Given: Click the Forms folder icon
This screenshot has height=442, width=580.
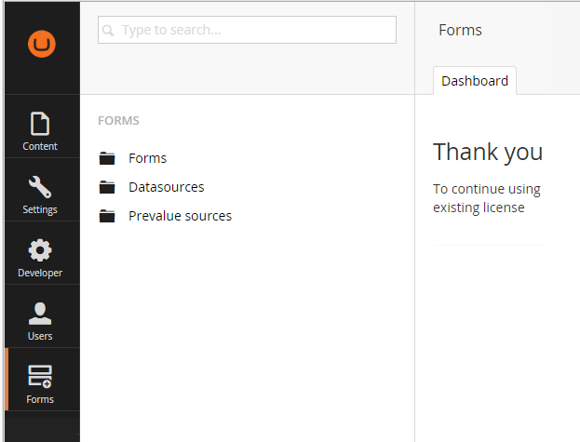Looking at the screenshot, I should click(x=107, y=158).
